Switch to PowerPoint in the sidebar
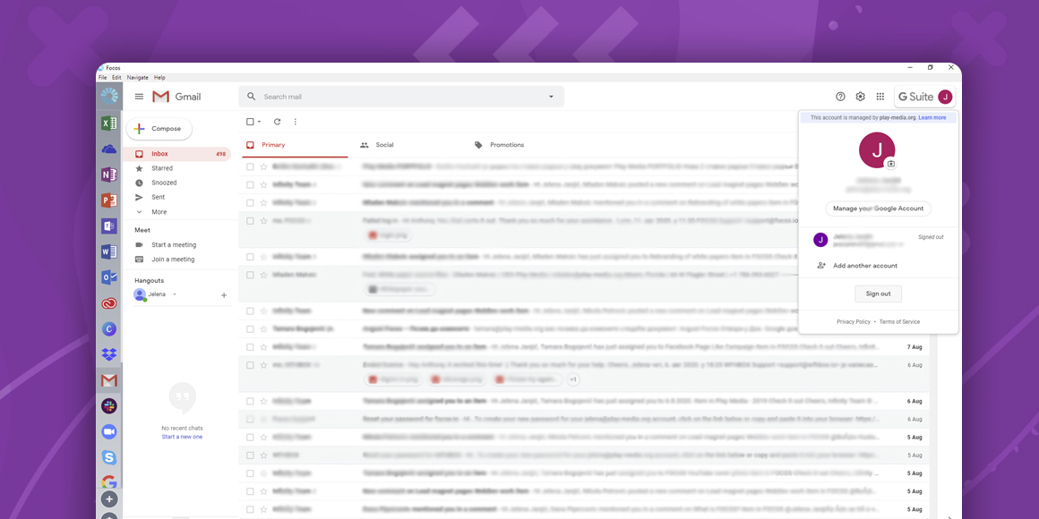1039x519 pixels. point(109,200)
